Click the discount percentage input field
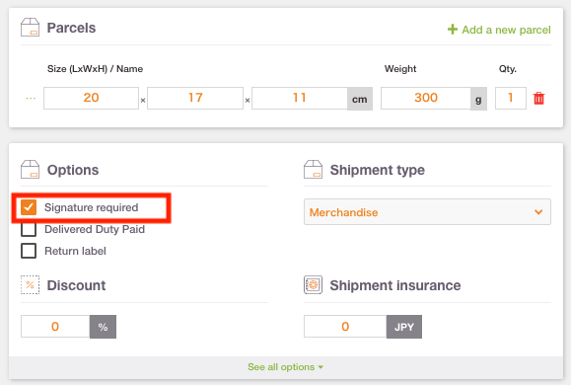The image size is (571, 385). coord(55,327)
